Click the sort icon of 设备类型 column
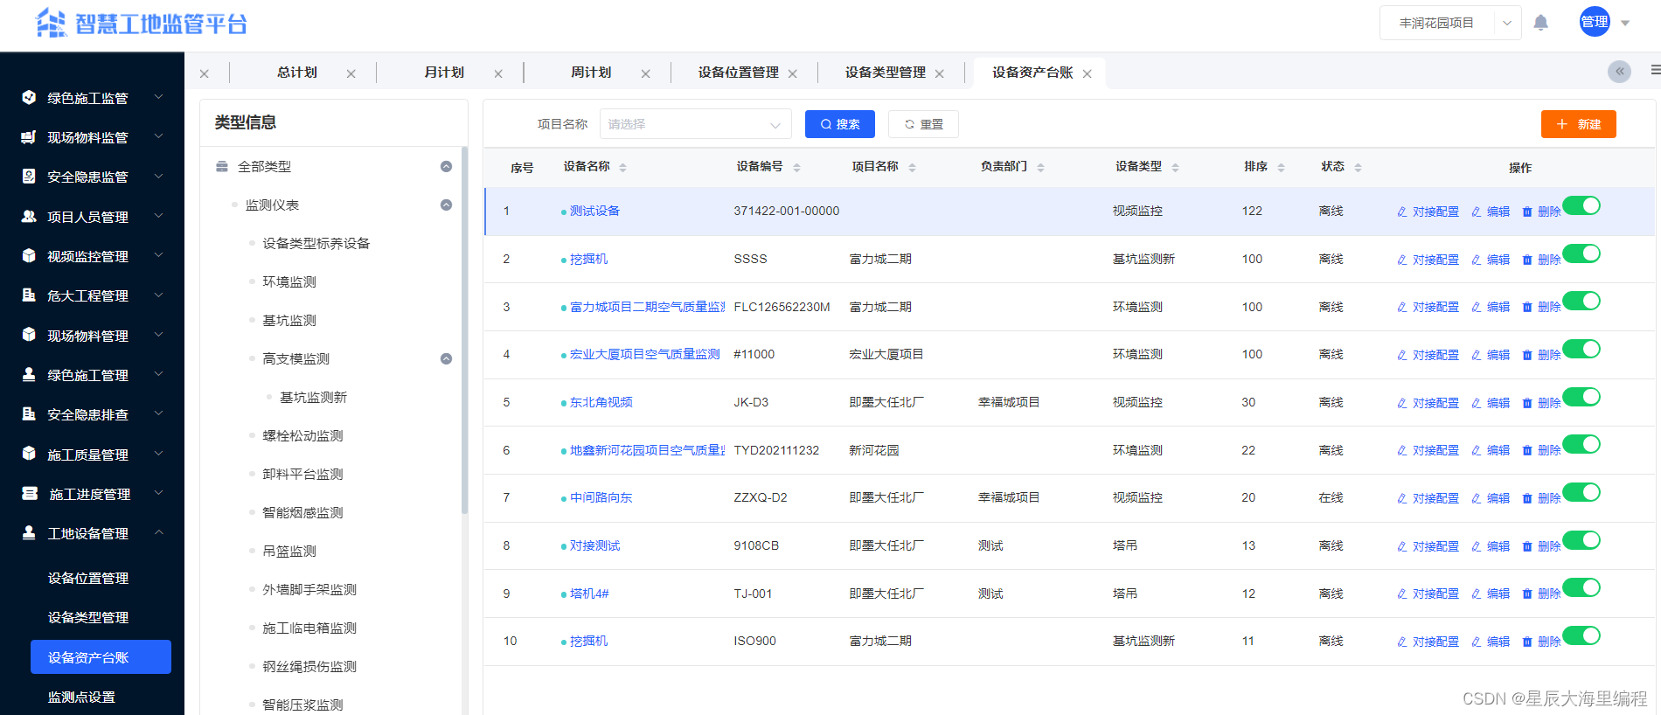 (1175, 167)
